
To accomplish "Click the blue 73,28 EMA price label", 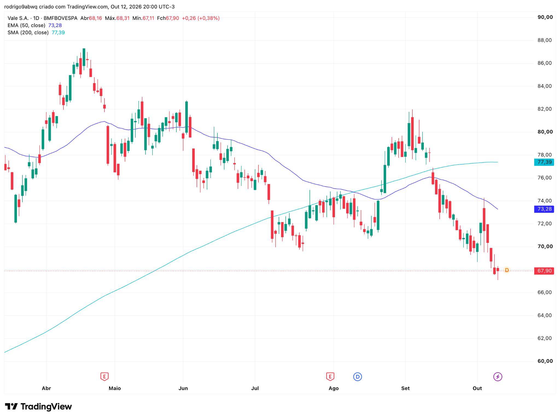I will [544, 209].
